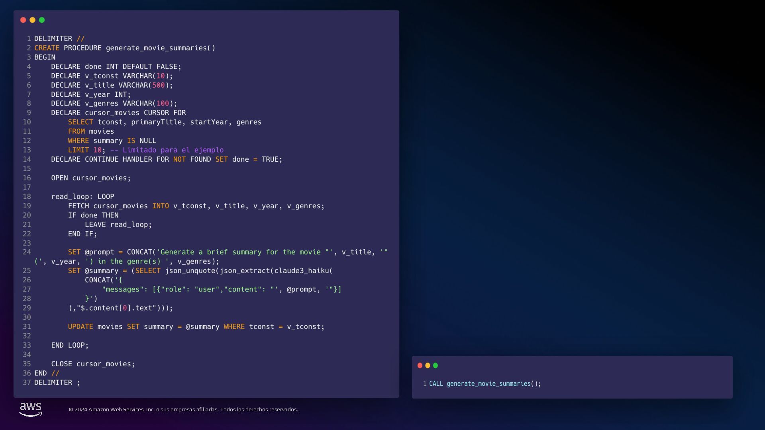Image resolution: width=765 pixels, height=430 pixels.
Task: Click the CREATE keyword on line 2
Action: (x=47, y=48)
